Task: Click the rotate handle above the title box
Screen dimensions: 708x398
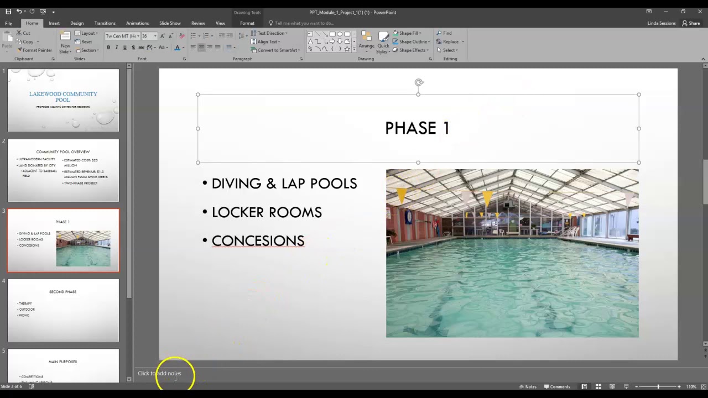Action: (419, 82)
